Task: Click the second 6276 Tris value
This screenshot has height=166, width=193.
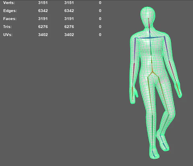Action: [x=69, y=27]
